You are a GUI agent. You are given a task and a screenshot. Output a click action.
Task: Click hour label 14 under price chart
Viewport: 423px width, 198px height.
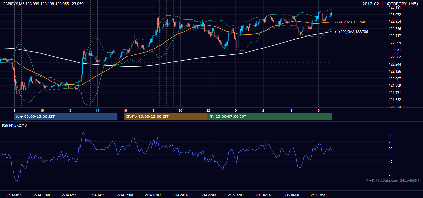(x=97, y=110)
